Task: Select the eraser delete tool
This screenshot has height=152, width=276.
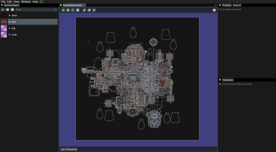Action: [x=89, y=10]
